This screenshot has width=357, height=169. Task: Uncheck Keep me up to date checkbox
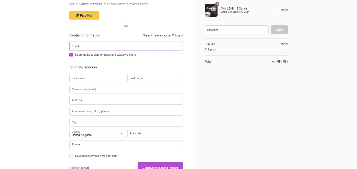71,55
